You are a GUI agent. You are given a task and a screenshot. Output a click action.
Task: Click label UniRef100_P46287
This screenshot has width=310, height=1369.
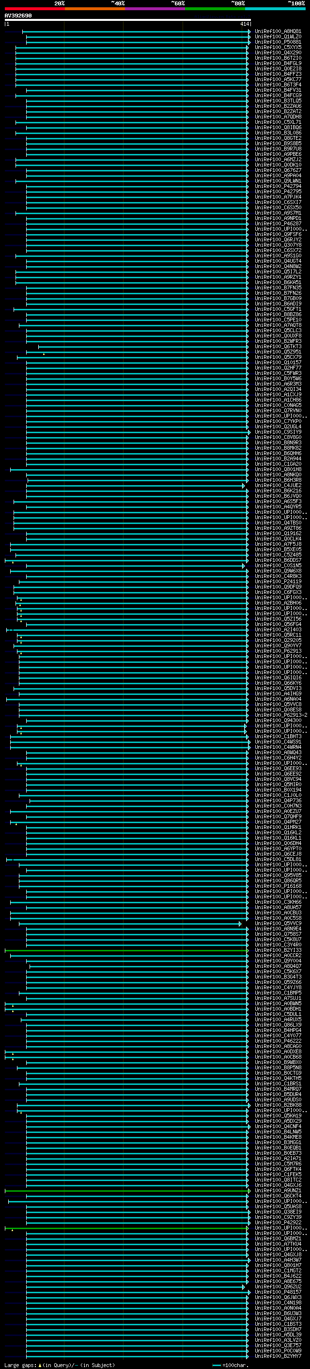[x=278, y=224]
